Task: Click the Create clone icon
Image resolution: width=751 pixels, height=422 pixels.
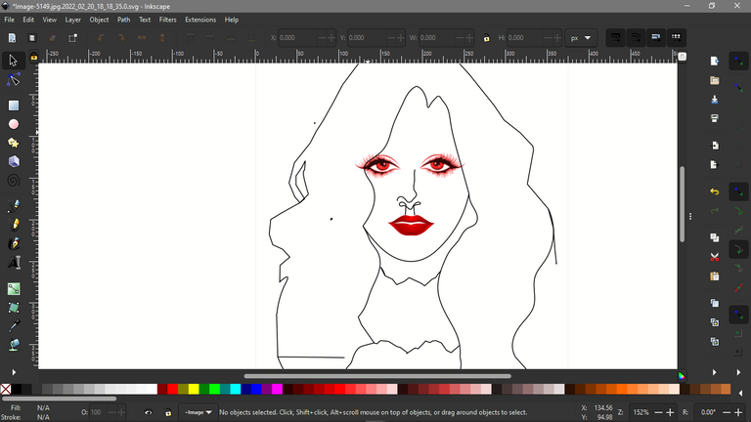Action: [x=714, y=322]
